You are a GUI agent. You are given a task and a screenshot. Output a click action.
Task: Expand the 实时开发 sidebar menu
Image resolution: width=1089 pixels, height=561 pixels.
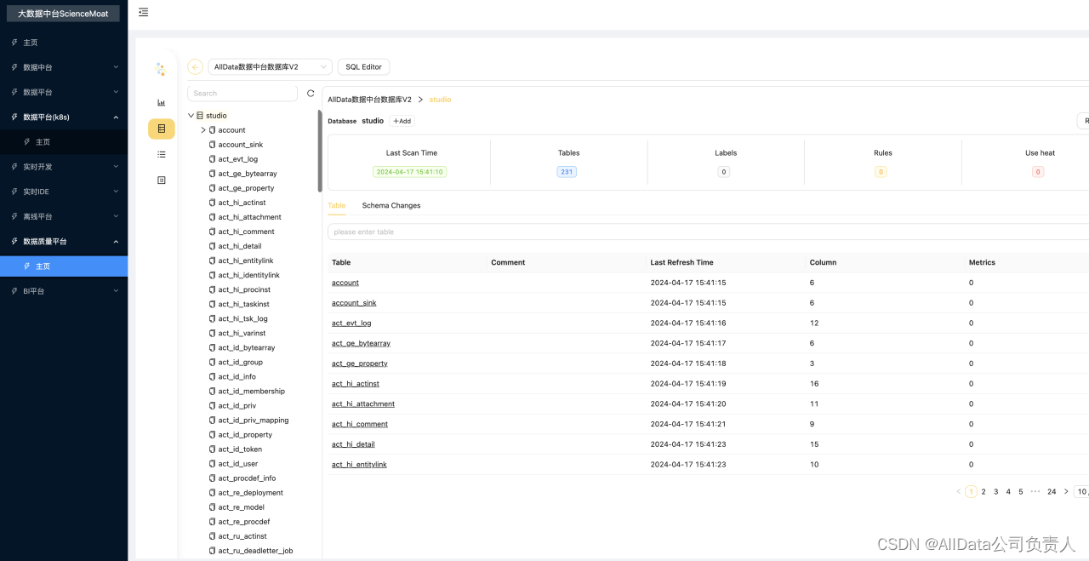point(64,167)
